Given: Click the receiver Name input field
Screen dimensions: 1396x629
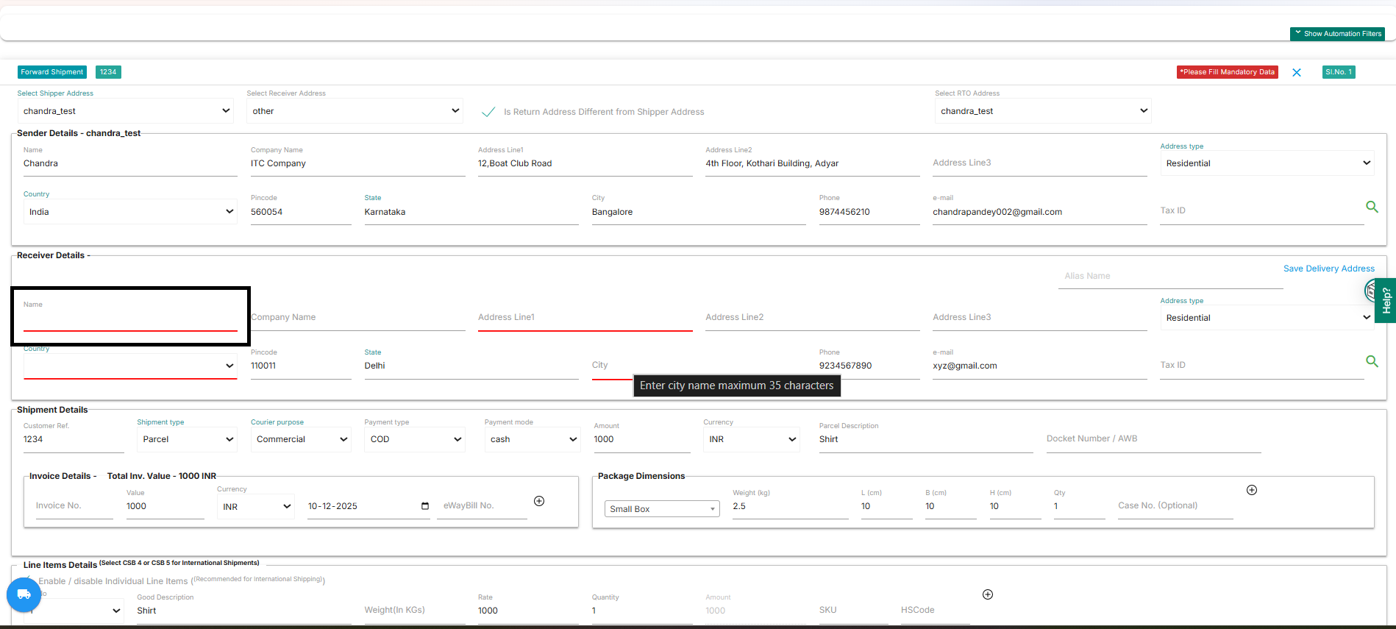Looking at the screenshot, I should (130, 321).
